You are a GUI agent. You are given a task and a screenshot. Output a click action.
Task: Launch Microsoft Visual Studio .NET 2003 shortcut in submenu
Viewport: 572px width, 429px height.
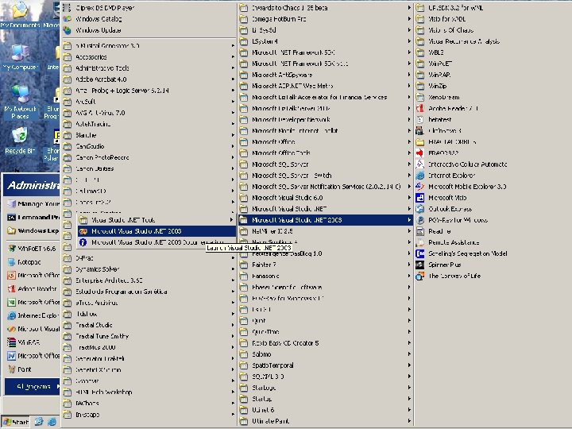tap(157, 231)
